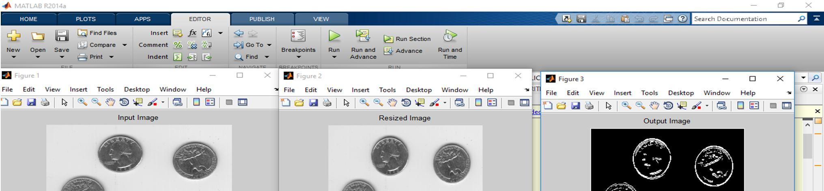Click Link Plot icon in Figure 1

177,102
